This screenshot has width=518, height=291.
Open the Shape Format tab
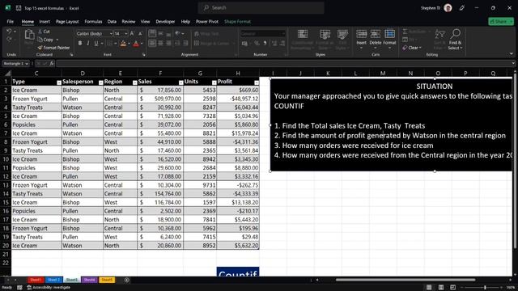(x=237, y=22)
